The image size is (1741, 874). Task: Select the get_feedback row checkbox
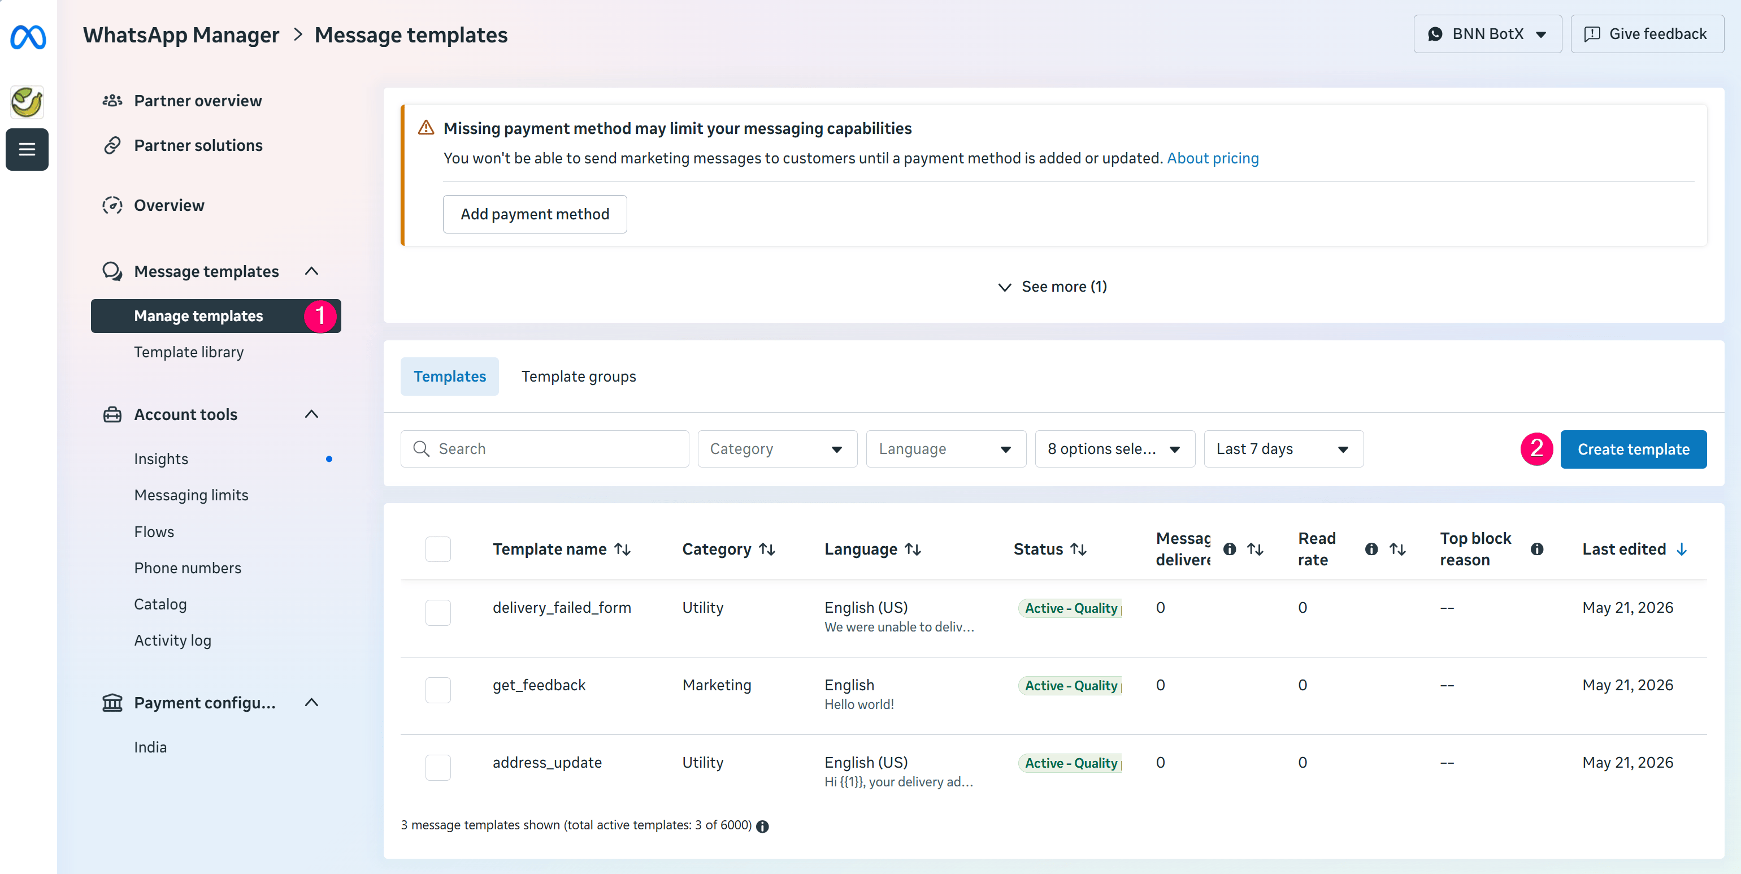(x=438, y=690)
